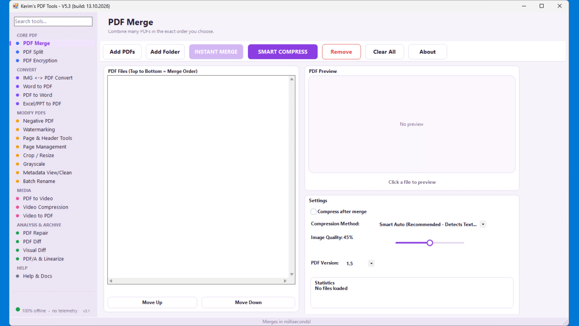The image size is (579, 326).
Task: Start SMART COMPRESS
Action: (283, 52)
